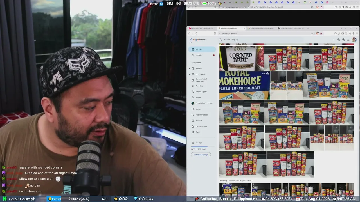
Task: Go back in the front browser window
Action: [189, 33]
